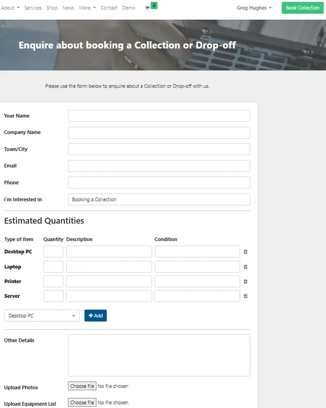Choose file for Upload Equipment List
Screen dimensions: 326x408
coord(82,403)
